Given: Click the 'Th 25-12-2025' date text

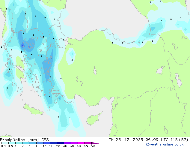Looking at the screenshot, I should tap(126, 140).
